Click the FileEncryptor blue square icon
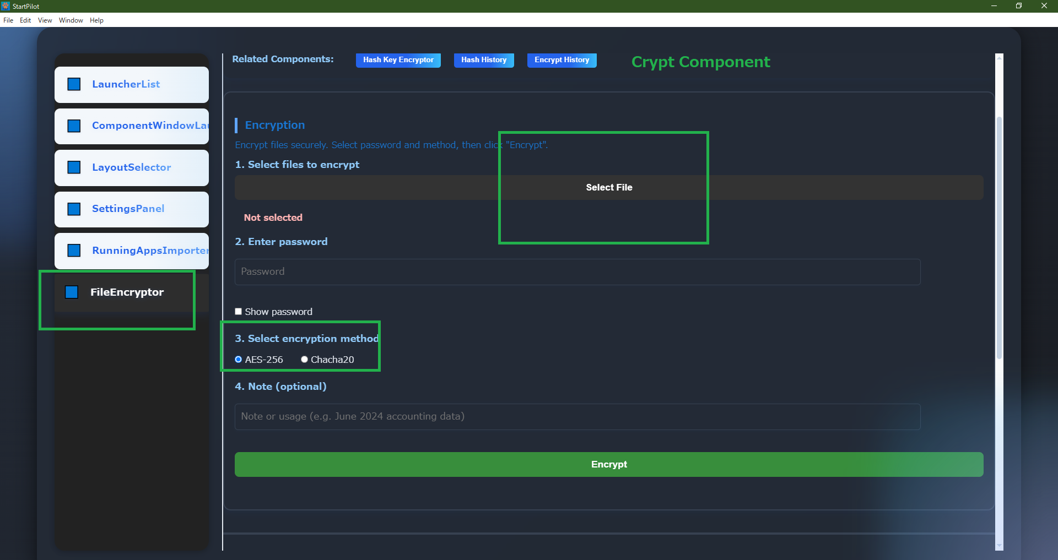This screenshot has height=560, width=1058. coord(72,292)
